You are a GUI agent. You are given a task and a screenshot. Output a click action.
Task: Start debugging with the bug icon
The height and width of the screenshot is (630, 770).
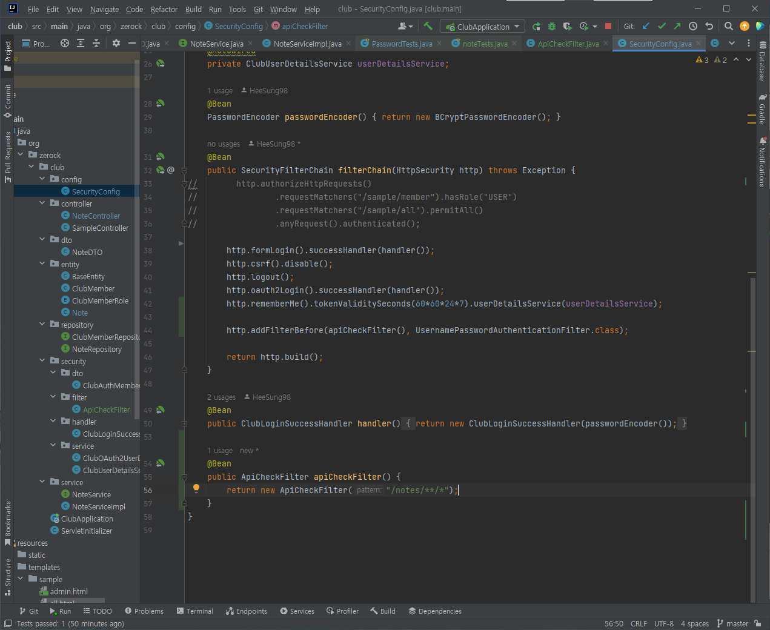(x=552, y=26)
